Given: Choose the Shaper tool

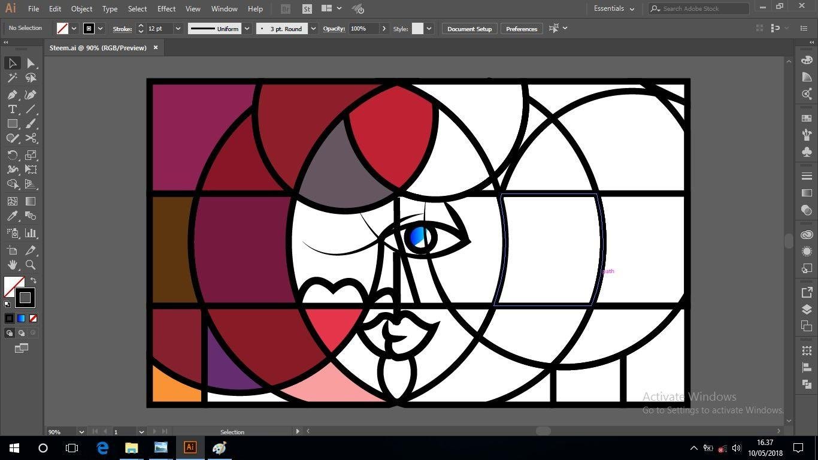Looking at the screenshot, I should 12,138.
